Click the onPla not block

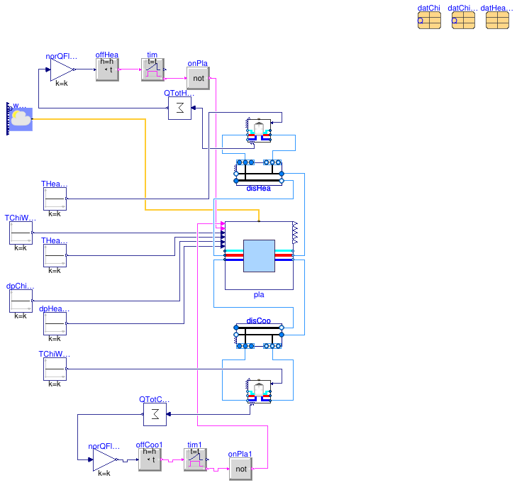click(x=198, y=78)
